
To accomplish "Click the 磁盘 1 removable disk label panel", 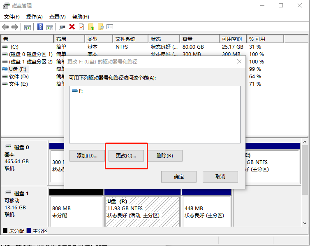I will point(25,207).
